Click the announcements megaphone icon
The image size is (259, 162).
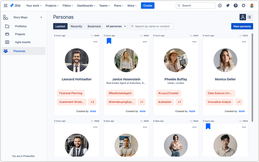pyautogui.click(x=228, y=5)
